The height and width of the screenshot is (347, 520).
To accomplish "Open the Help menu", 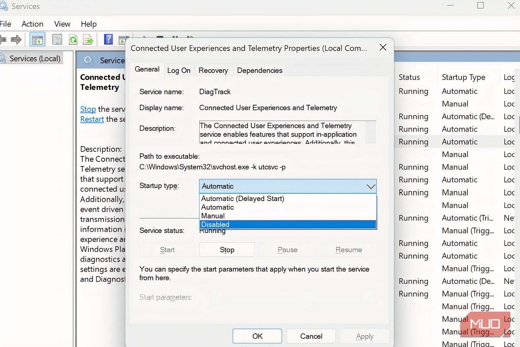I will tap(89, 24).
